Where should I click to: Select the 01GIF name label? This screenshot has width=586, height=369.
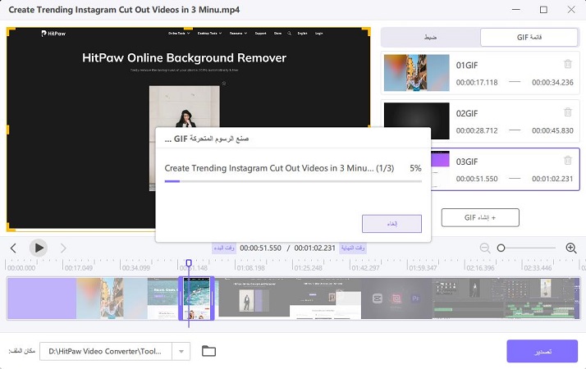point(467,66)
